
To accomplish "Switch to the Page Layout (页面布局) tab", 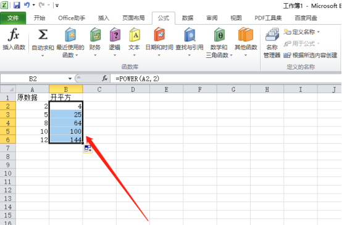I will click(x=133, y=18).
